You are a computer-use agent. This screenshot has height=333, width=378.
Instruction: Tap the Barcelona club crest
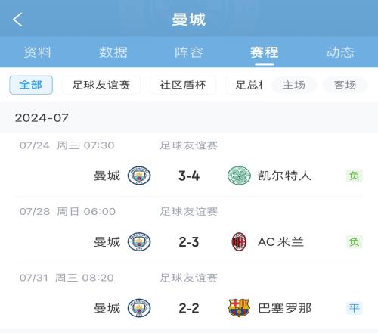[x=239, y=308]
